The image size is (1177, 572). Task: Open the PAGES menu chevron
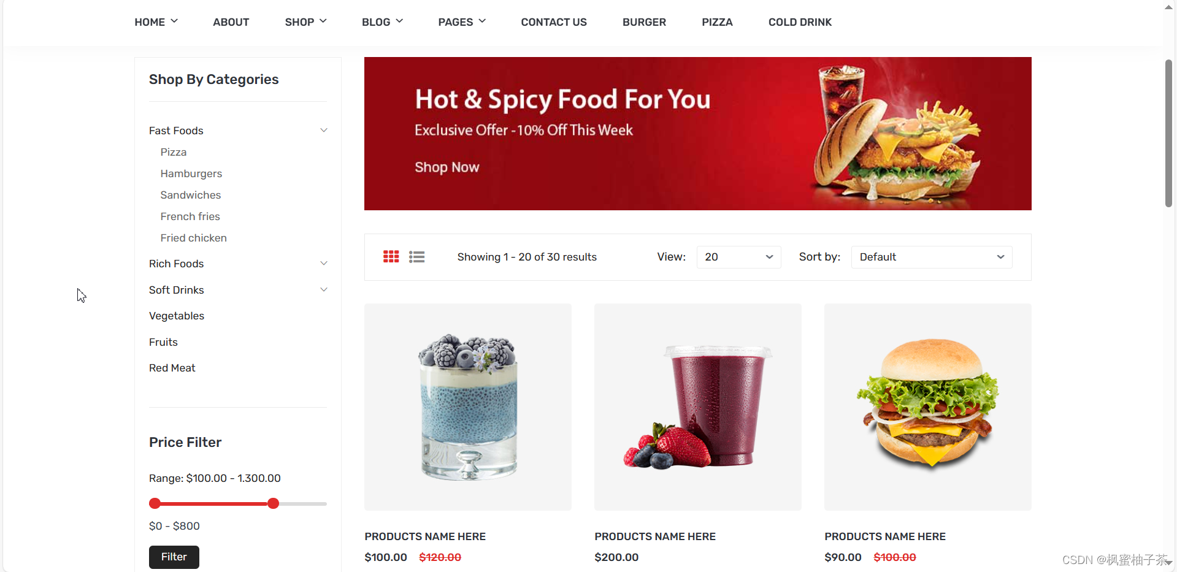(482, 21)
